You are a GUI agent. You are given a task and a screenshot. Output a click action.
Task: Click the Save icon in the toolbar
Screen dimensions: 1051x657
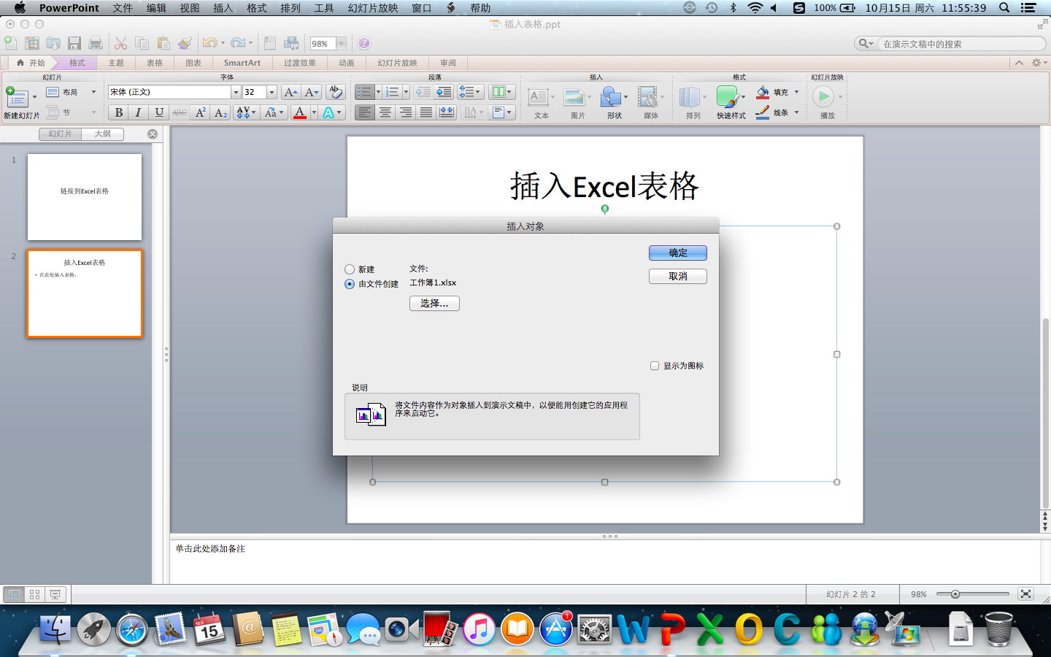[74, 43]
